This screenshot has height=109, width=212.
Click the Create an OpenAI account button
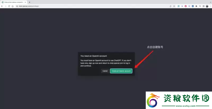(121, 71)
